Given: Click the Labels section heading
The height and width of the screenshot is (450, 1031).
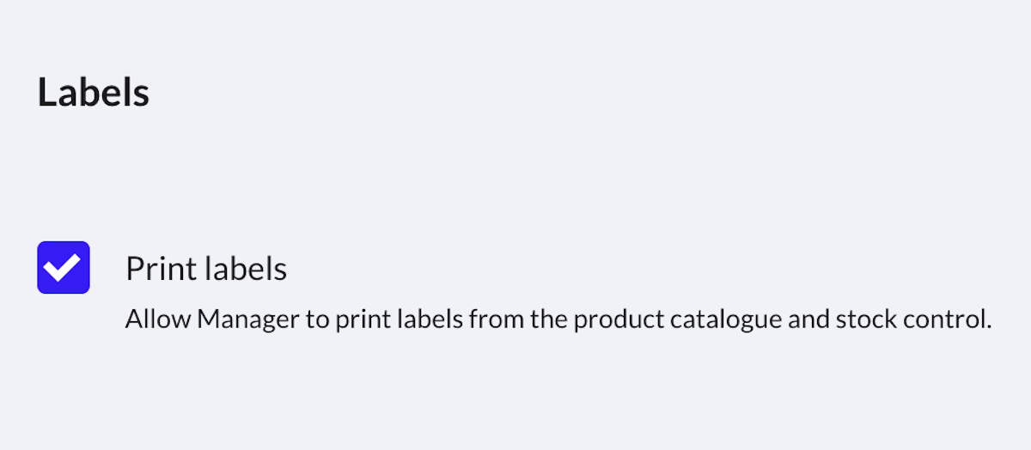Looking at the screenshot, I should click(94, 93).
